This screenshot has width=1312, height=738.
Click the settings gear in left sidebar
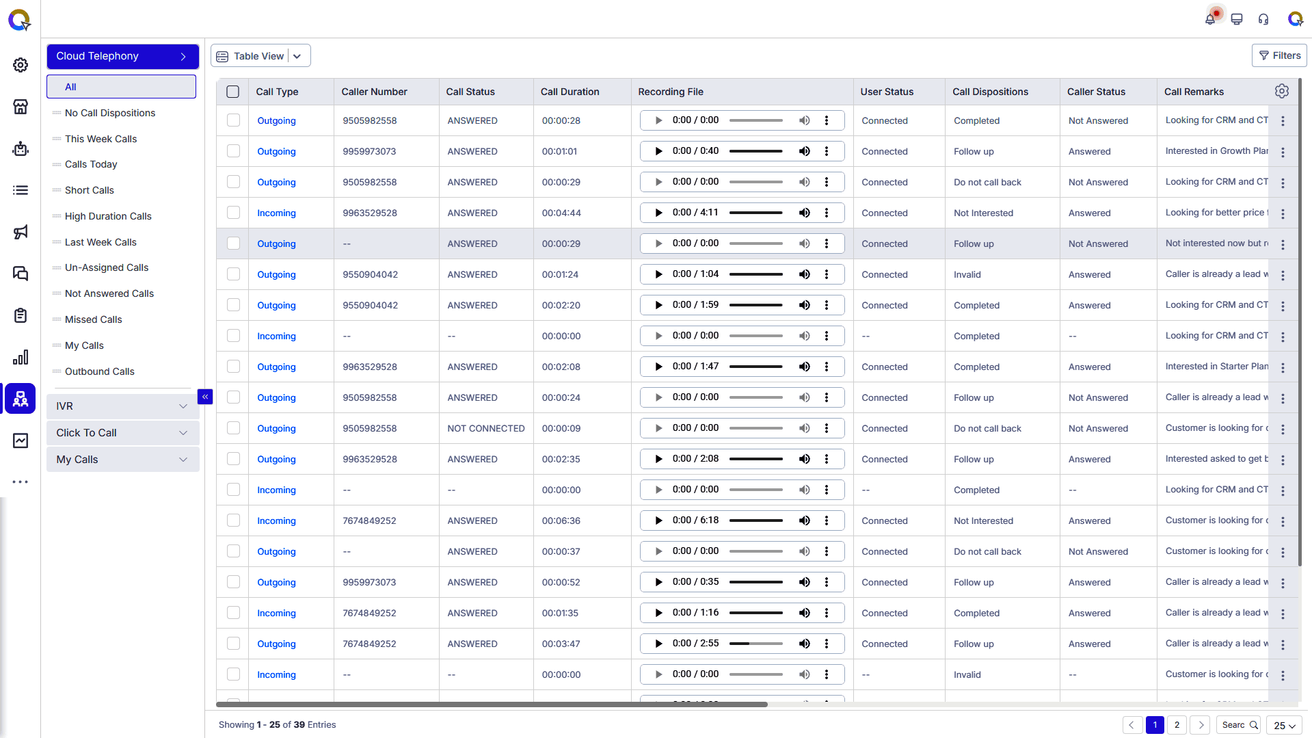(21, 65)
